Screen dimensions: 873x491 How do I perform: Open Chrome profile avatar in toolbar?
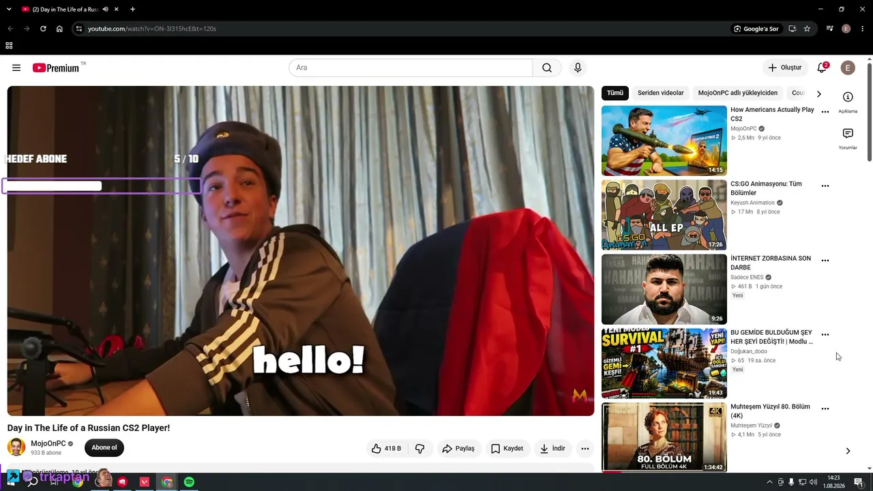click(x=846, y=29)
